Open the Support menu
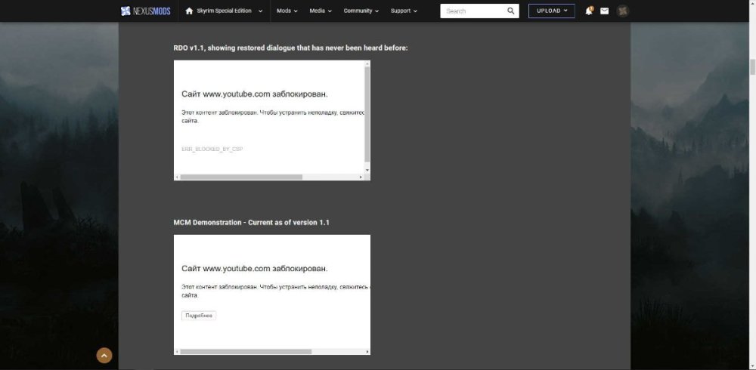This screenshot has width=756, height=370. [x=404, y=11]
